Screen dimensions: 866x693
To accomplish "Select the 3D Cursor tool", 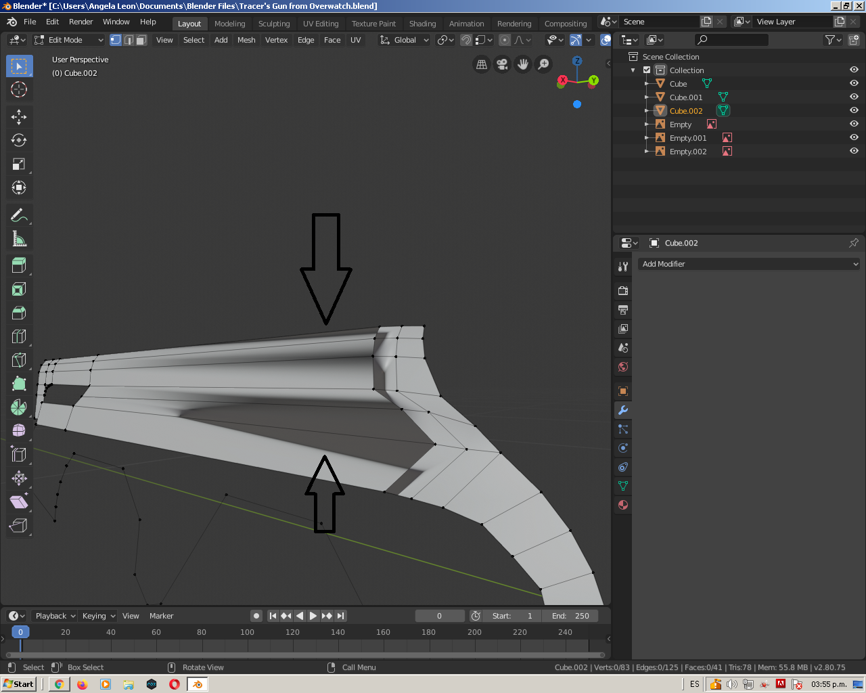I will click(x=19, y=89).
